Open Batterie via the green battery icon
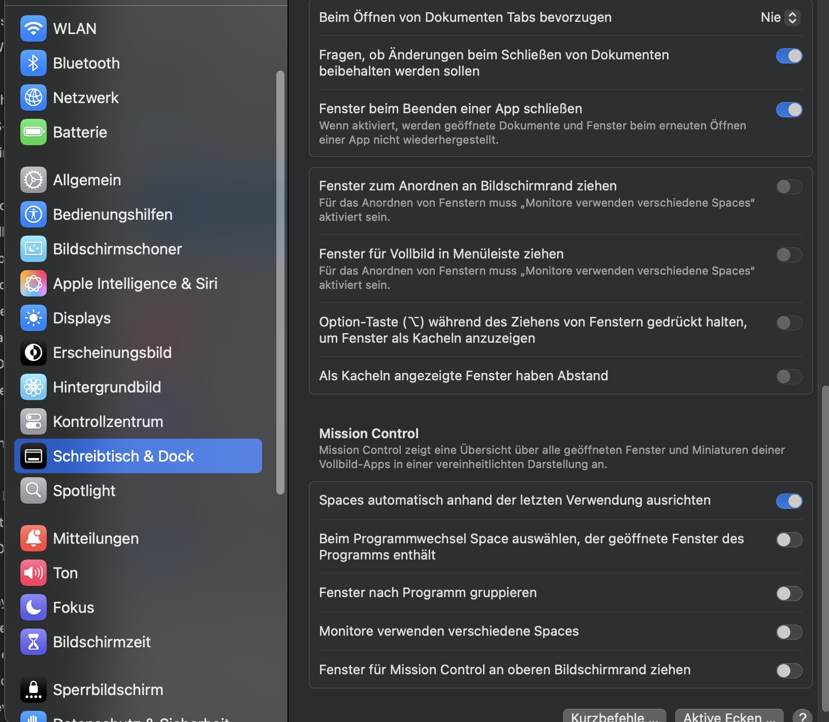The height and width of the screenshot is (722, 829). pos(34,132)
